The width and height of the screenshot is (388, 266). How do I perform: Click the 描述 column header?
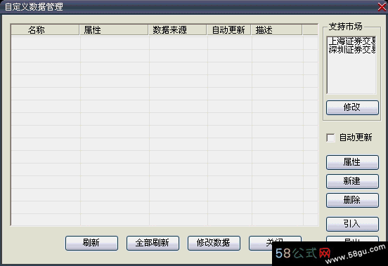277,30
